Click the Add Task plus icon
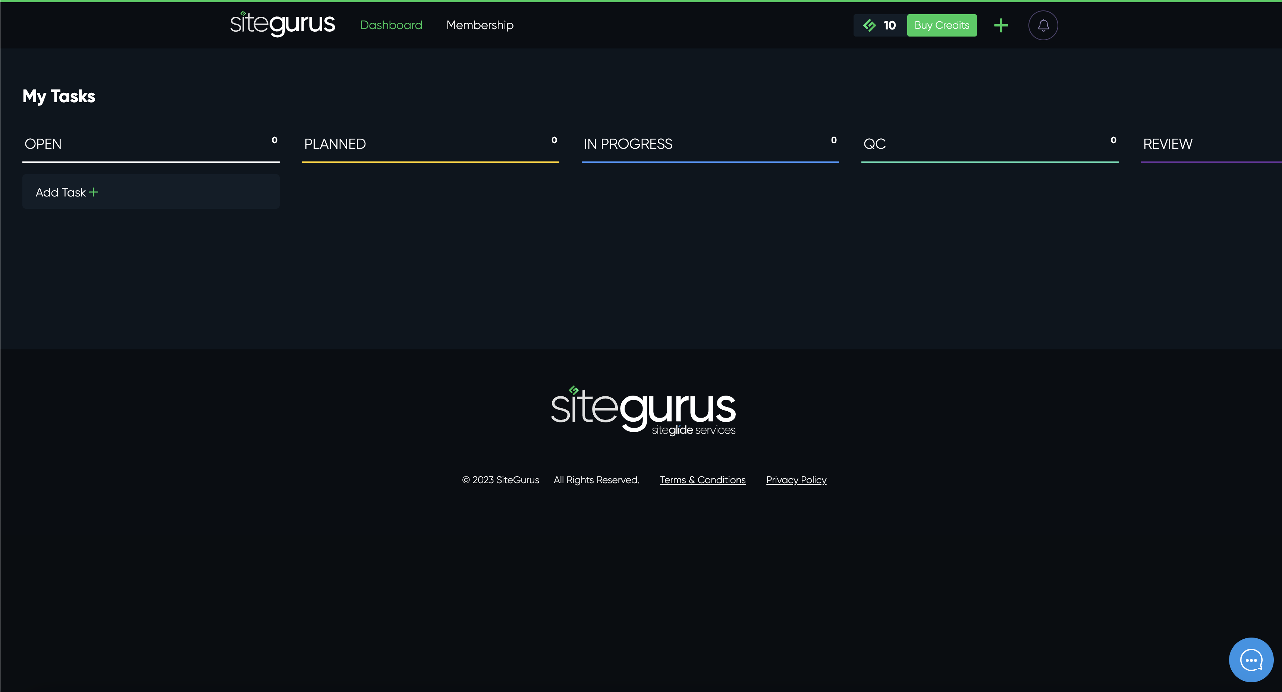The width and height of the screenshot is (1282, 692). tap(94, 192)
